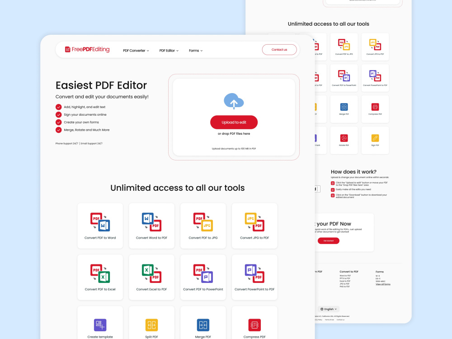Click checkmark beside 'Merge, Rotate and Much More'
This screenshot has width=452, height=339.
(x=58, y=130)
